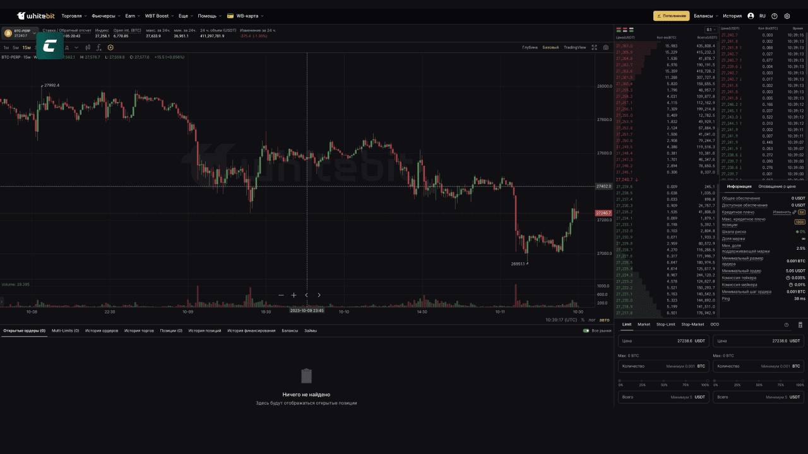The height and width of the screenshot is (454, 808).
Task: Open the Помощь dropdown
Action: (x=209, y=16)
